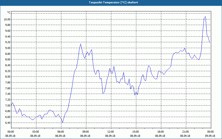The height and width of the screenshot is (139, 222).
Task: Pick the "9,20" y-axis label
Action: click(8, 42)
